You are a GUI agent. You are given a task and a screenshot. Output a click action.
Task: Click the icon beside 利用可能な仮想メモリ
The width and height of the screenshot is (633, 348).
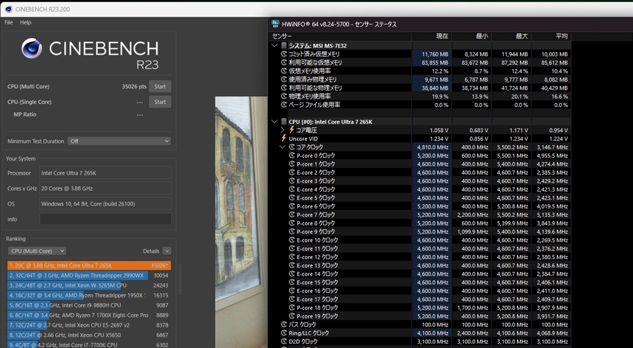pyautogui.click(x=284, y=62)
